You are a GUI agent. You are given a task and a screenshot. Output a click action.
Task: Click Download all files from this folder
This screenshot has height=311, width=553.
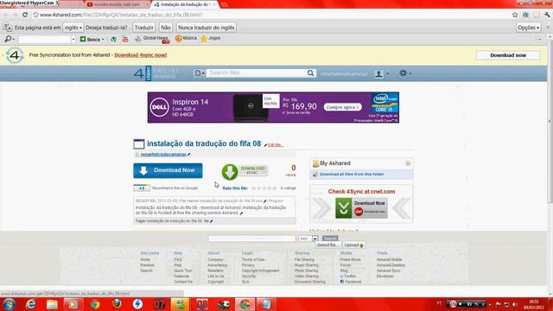click(x=352, y=175)
